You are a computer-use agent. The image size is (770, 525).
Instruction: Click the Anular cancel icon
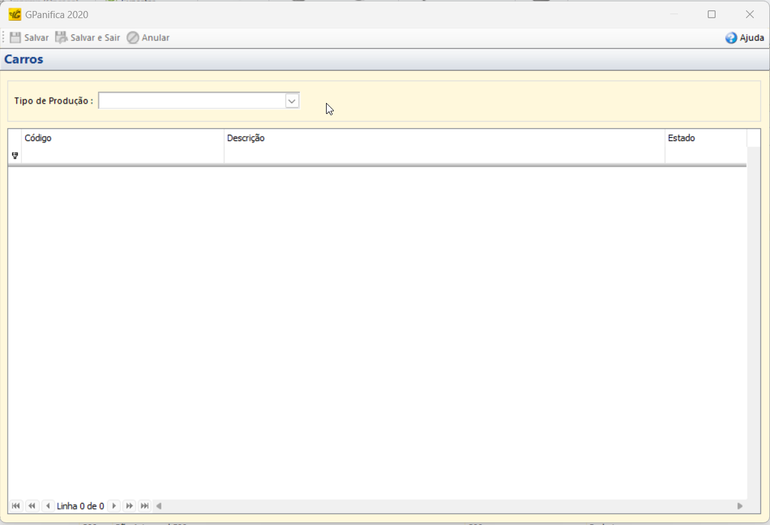pos(133,38)
